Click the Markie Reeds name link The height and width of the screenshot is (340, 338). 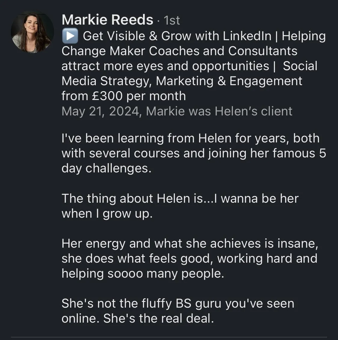click(108, 20)
